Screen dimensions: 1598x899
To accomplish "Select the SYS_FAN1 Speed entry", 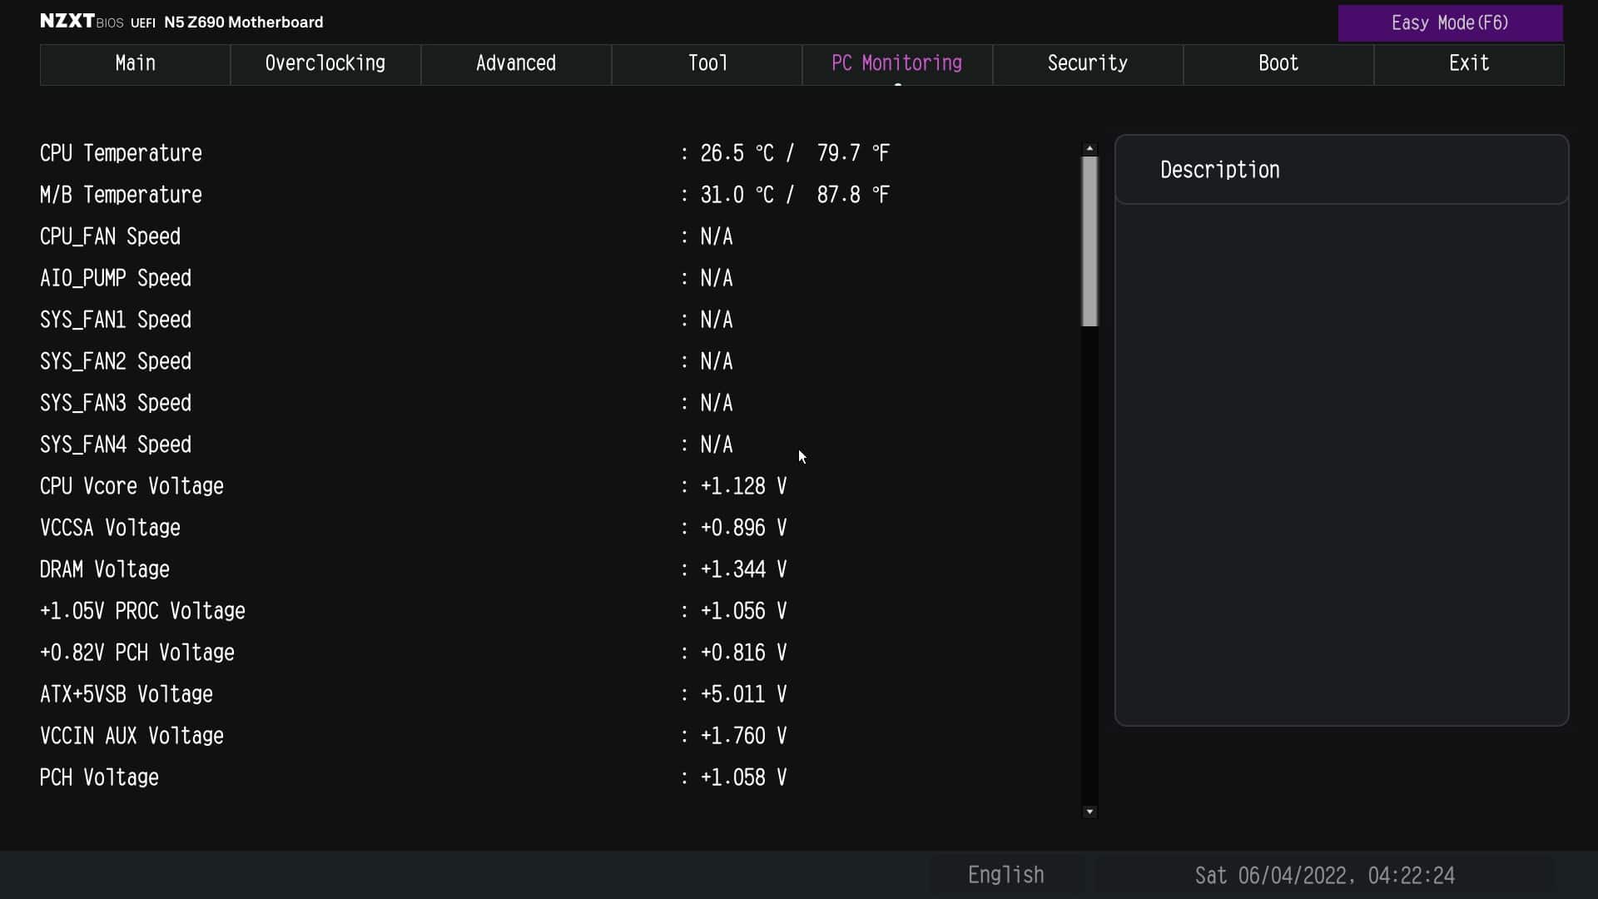I will 558,320.
